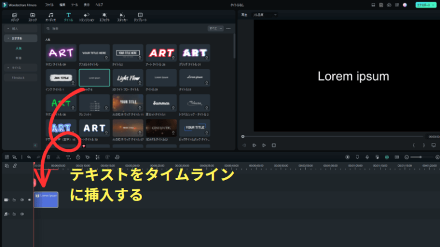Open the export エクスポート dropdown button
Screen dimensions: 440x247
[426, 5]
